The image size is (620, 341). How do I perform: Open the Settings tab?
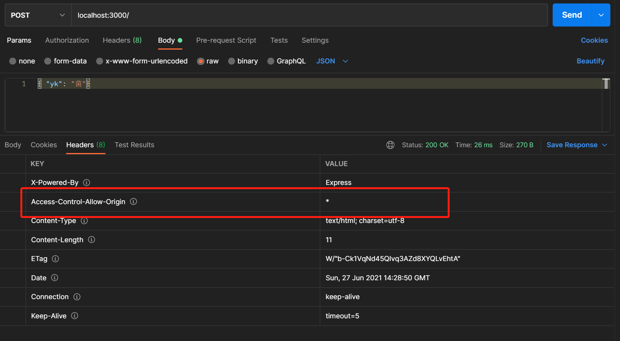(315, 40)
